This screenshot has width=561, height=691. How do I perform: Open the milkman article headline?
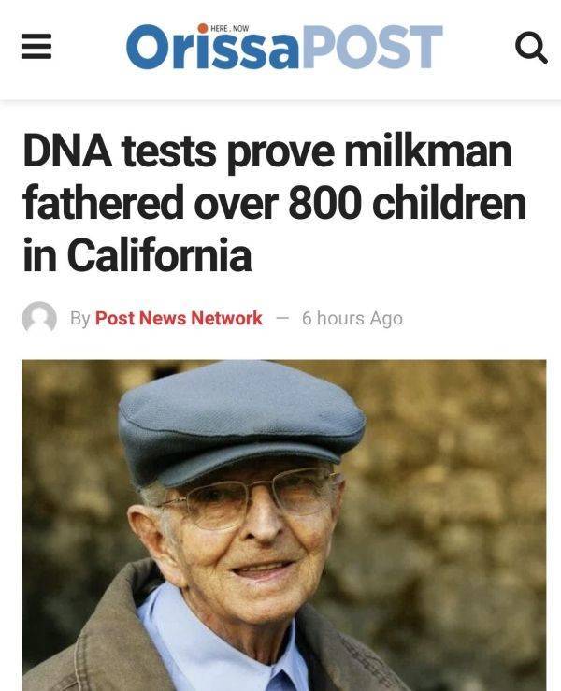[x=275, y=203]
